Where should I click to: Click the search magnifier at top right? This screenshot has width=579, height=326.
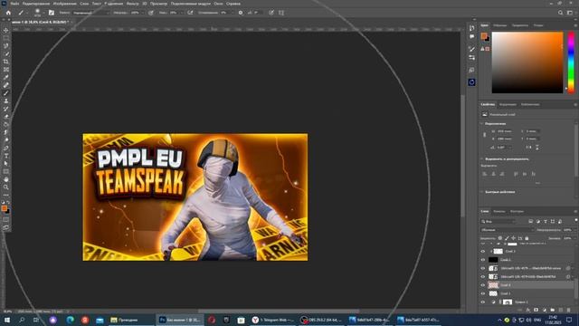click(560, 13)
